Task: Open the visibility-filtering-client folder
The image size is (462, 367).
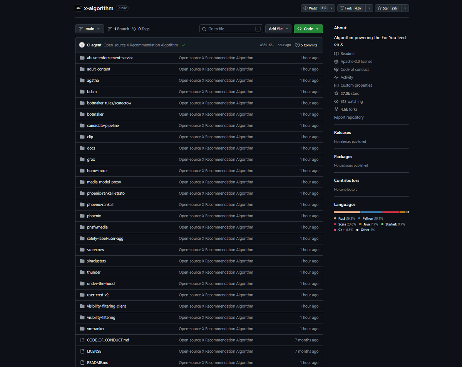Action: (106, 306)
